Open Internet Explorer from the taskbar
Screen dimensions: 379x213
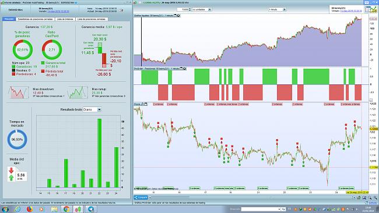(17, 209)
